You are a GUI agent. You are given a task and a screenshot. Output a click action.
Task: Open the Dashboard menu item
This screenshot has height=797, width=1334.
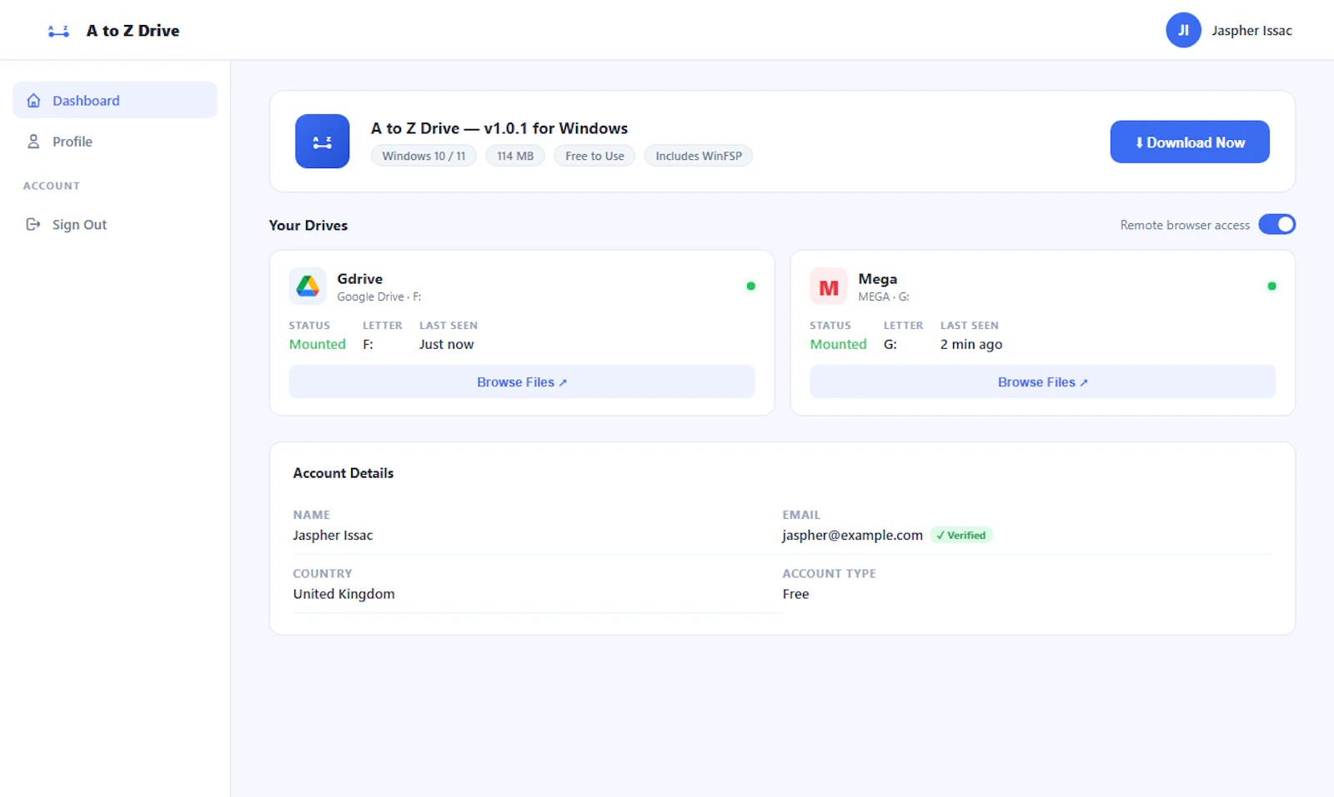[115, 100]
